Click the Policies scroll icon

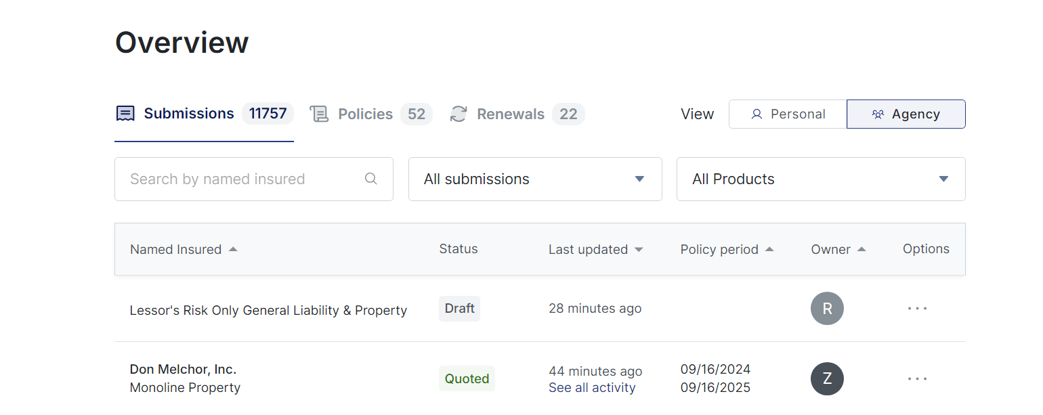(319, 114)
